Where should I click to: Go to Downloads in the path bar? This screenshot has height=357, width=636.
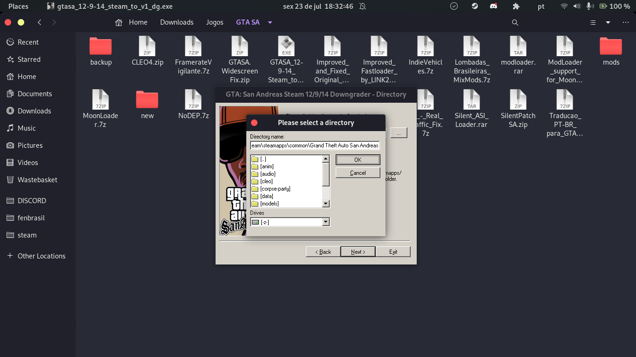(177, 22)
